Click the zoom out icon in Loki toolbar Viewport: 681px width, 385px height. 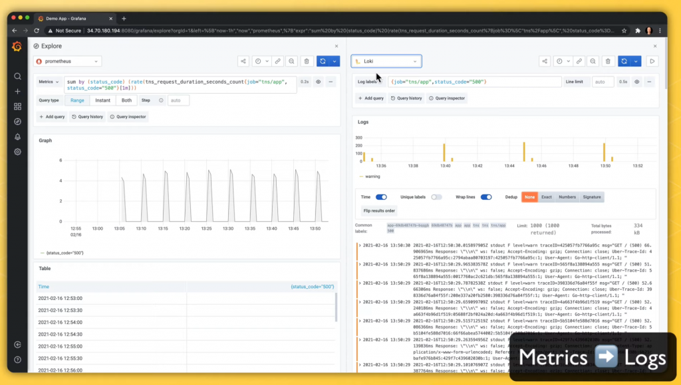(x=593, y=61)
